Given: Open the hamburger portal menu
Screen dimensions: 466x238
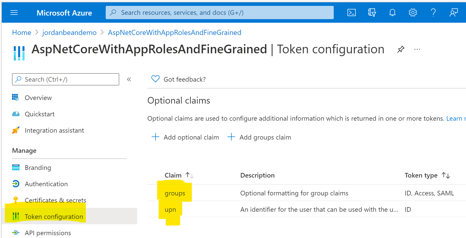Looking at the screenshot, I should coord(14,12).
